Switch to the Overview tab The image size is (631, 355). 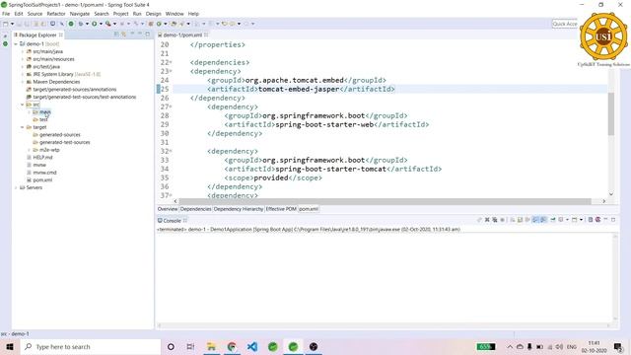point(168,209)
